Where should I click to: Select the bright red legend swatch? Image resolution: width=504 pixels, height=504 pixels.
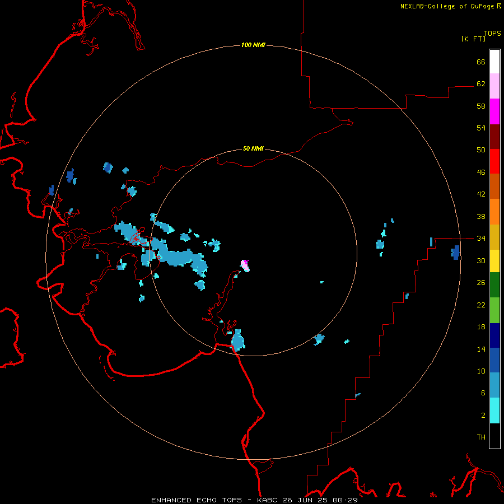pyautogui.click(x=494, y=161)
